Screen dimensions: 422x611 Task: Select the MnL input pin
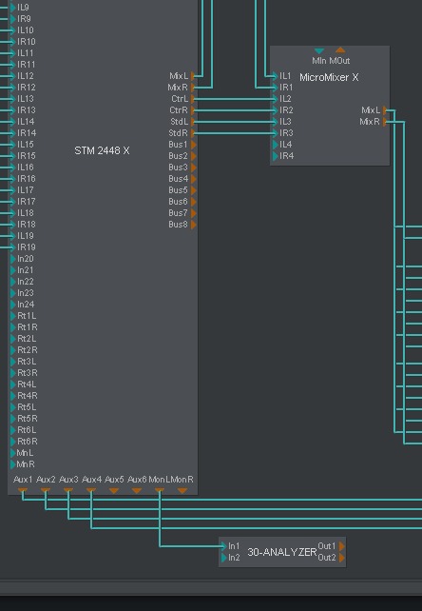13,453
